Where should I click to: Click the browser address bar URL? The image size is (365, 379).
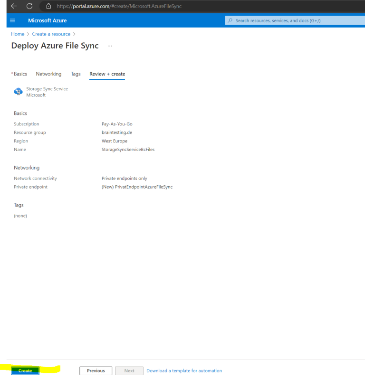(x=119, y=6)
